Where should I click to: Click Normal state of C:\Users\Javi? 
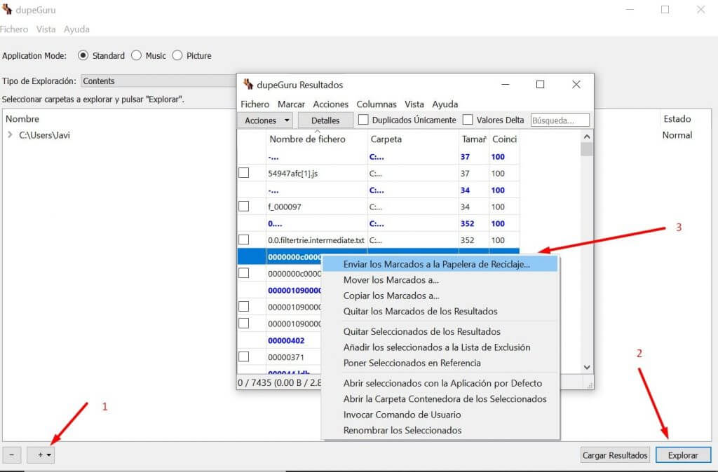[x=677, y=135]
